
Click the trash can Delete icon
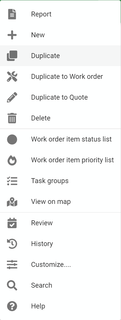12,118
